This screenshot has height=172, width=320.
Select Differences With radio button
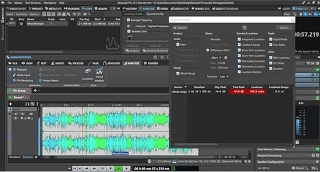pyautogui.click(x=208, y=50)
